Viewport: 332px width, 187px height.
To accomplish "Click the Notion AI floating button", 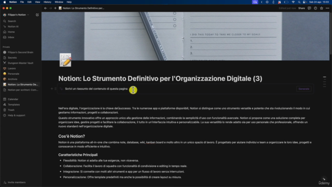I will tap(324, 179).
